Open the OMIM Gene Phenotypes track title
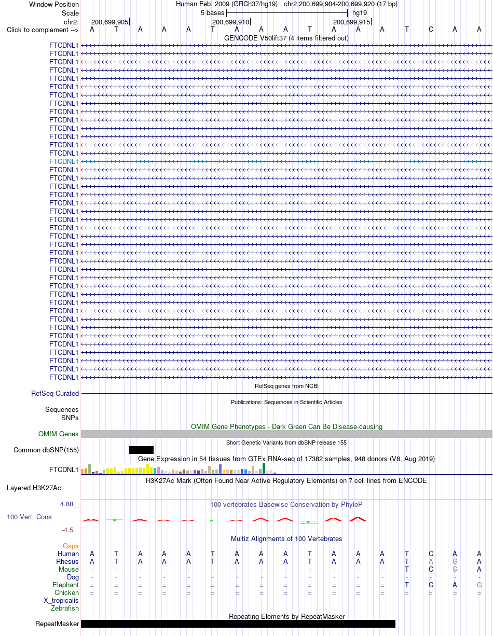The height and width of the screenshot is (636, 493). (x=286, y=426)
